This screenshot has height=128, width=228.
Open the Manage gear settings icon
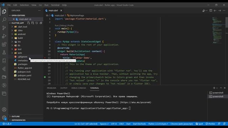[x=4, y=118]
